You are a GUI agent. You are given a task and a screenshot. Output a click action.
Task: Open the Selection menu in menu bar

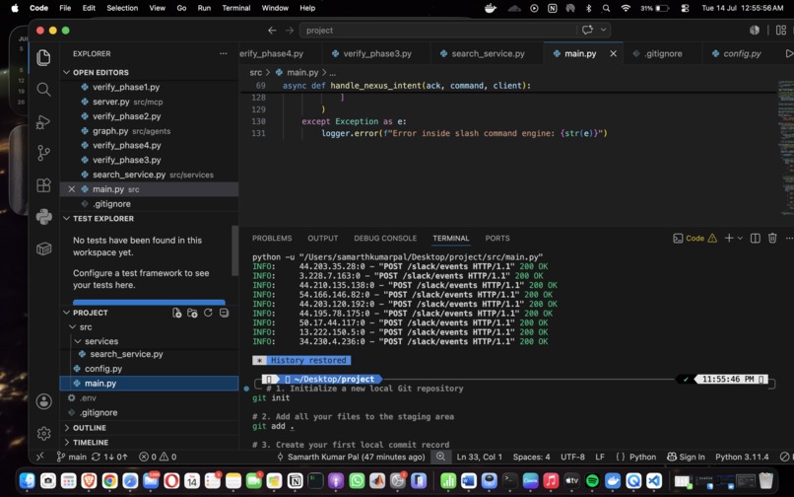[122, 8]
